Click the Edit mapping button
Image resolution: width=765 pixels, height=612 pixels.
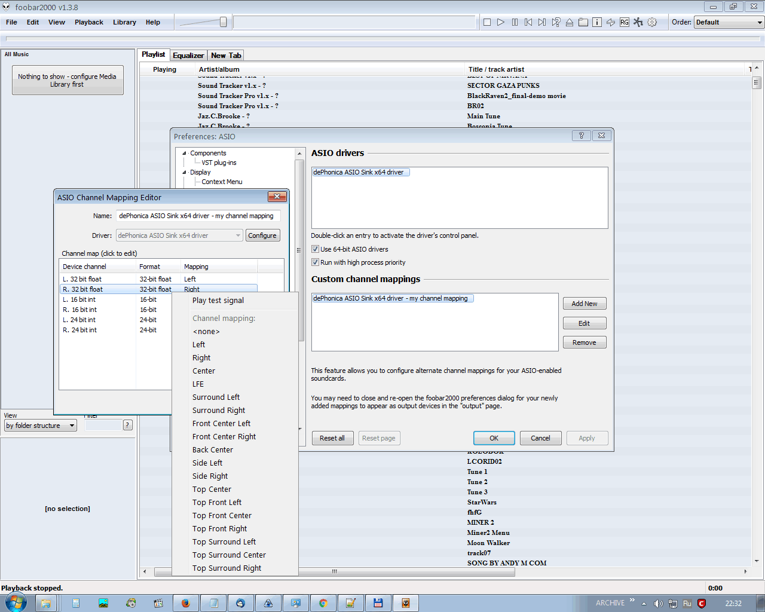pos(585,323)
